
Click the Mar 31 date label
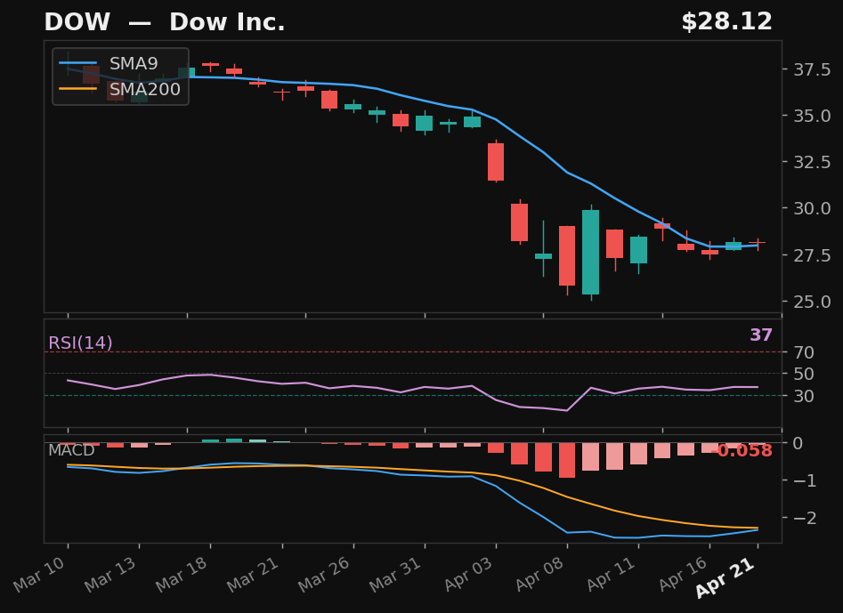coord(396,574)
